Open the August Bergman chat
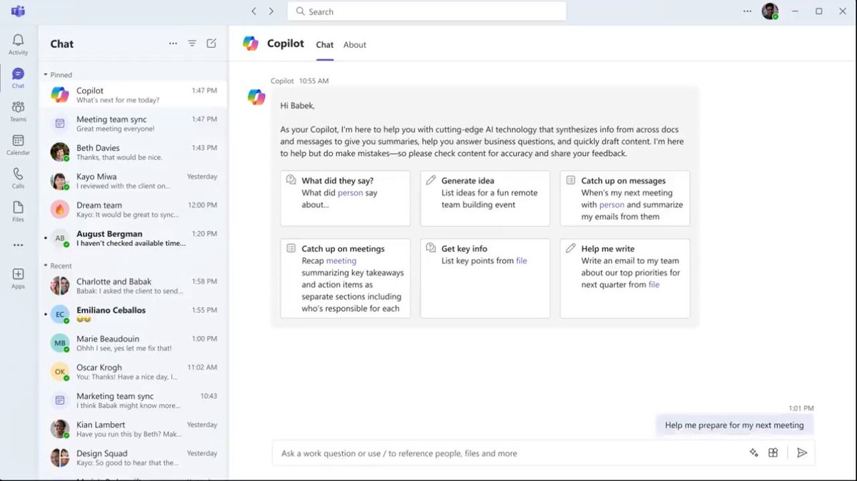 click(x=134, y=237)
